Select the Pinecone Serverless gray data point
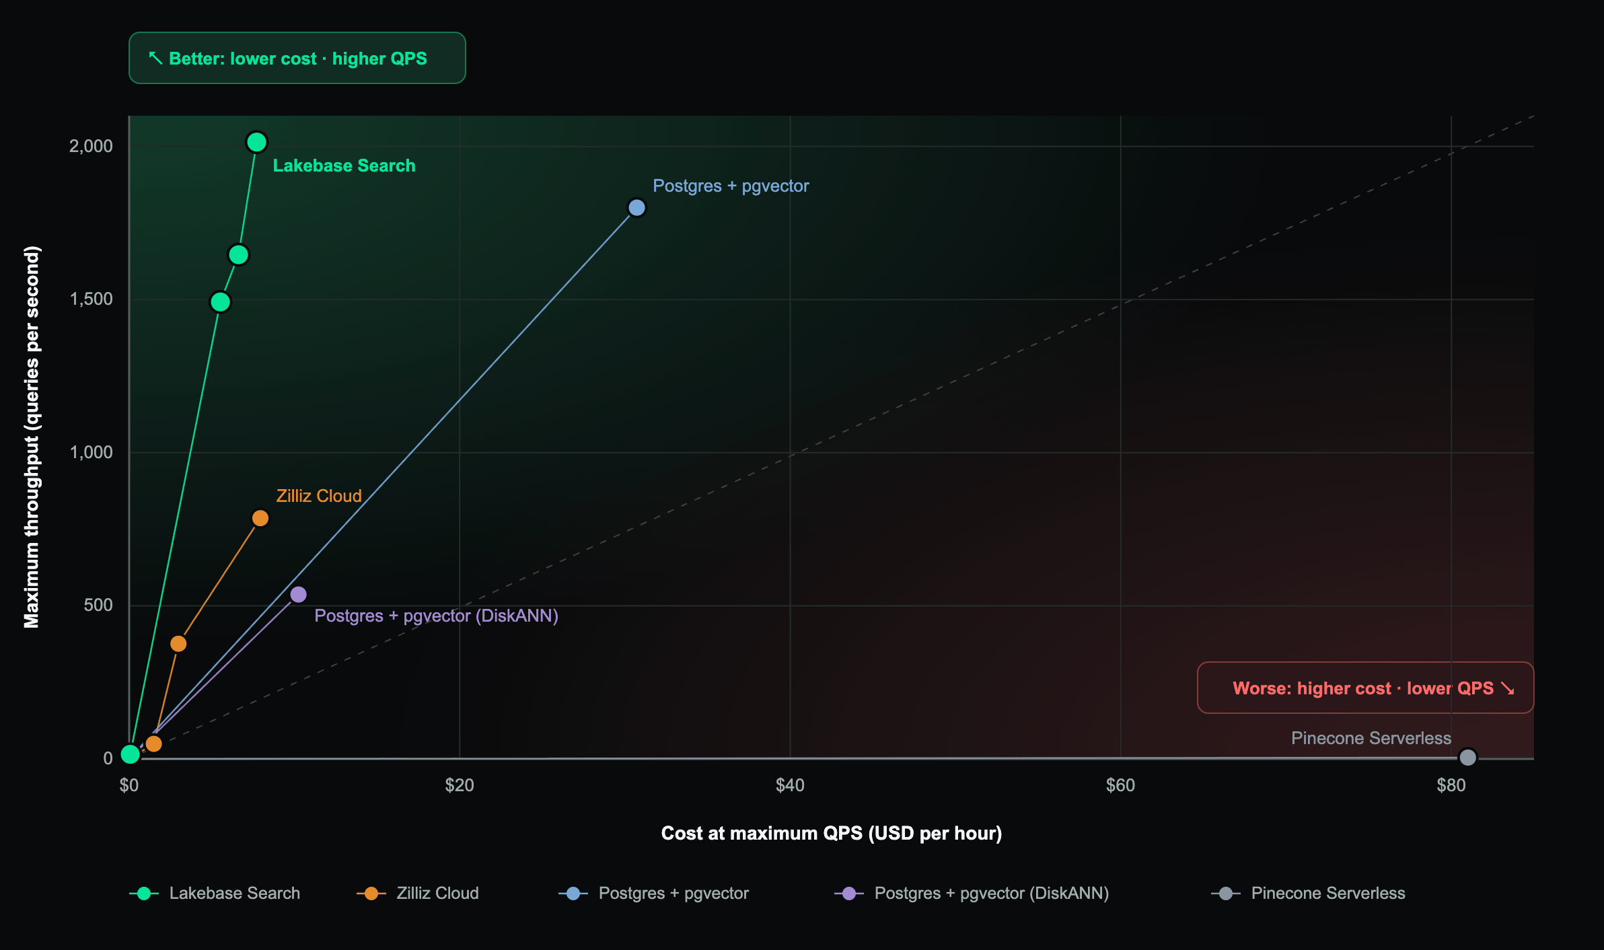Image resolution: width=1604 pixels, height=950 pixels. 1467,758
